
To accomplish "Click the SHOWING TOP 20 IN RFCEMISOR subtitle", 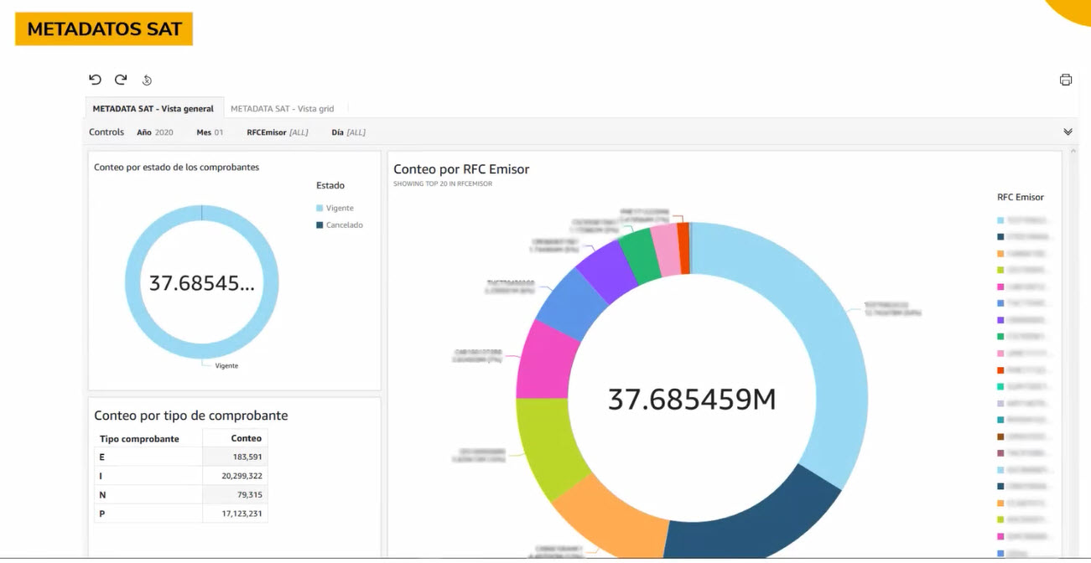I will pyautogui.click(x=443, y=183).
